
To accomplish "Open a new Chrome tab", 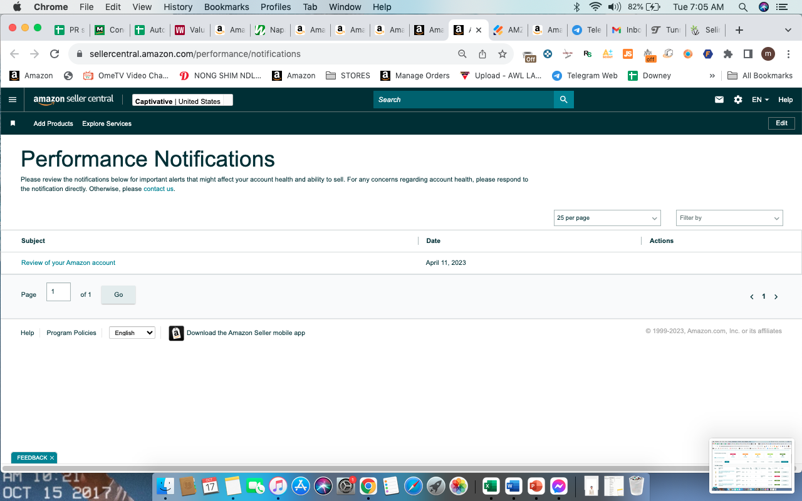I will pos(739,30).
